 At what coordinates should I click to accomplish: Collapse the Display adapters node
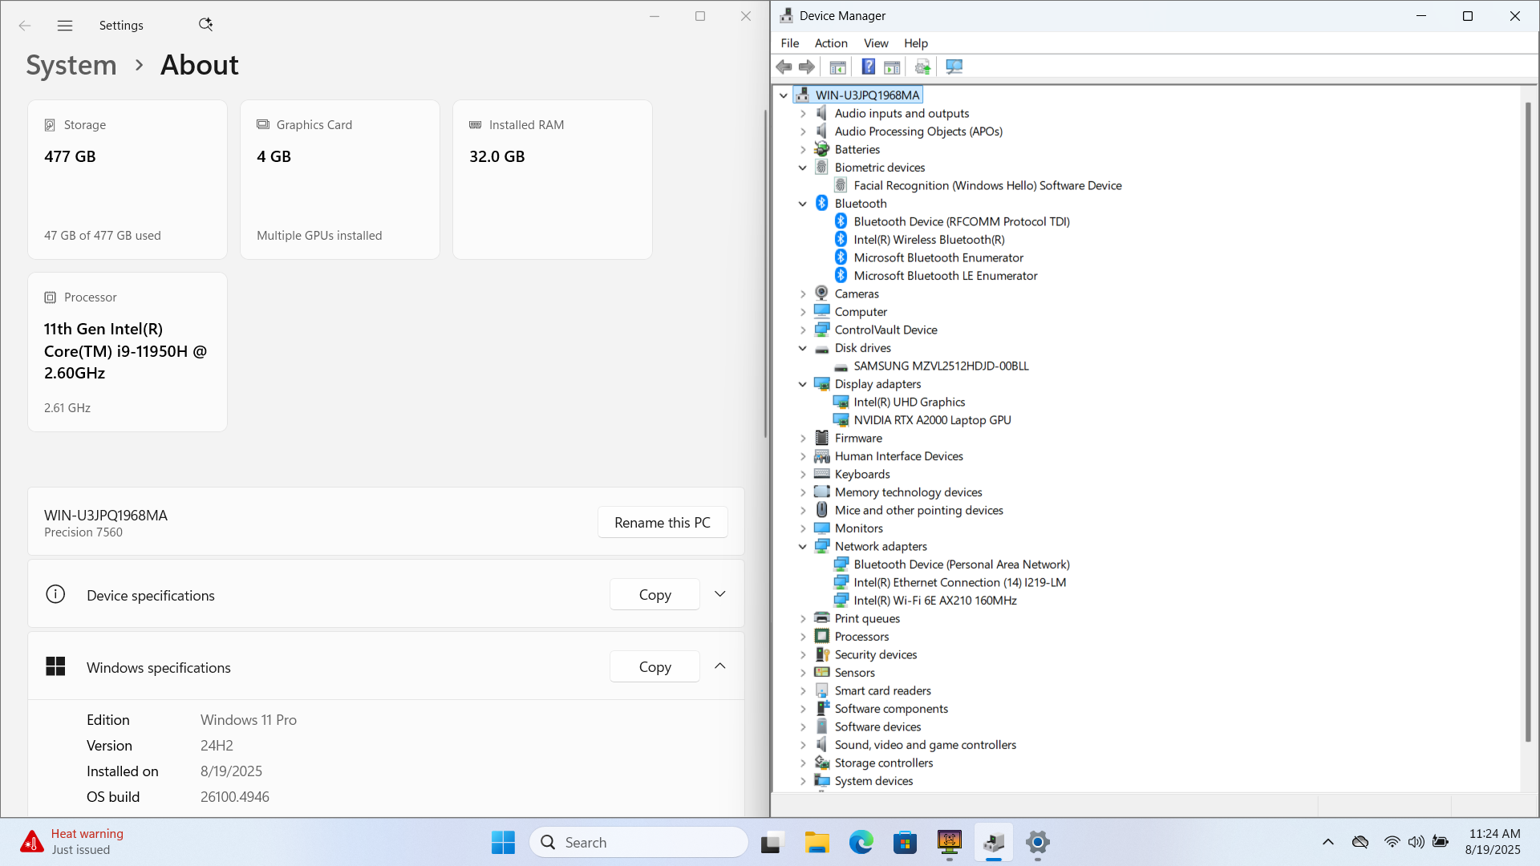pos(802,384)
